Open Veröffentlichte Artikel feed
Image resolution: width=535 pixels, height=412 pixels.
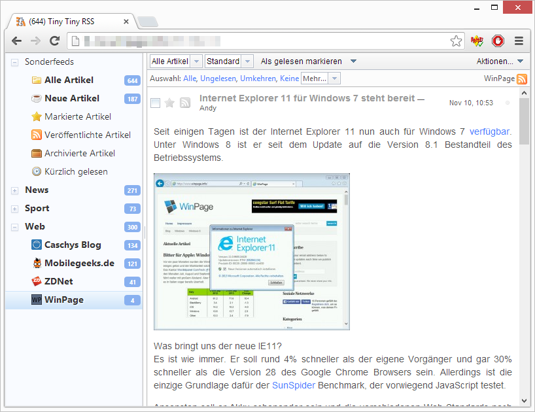pyautogui.click(x=88, y=135)
